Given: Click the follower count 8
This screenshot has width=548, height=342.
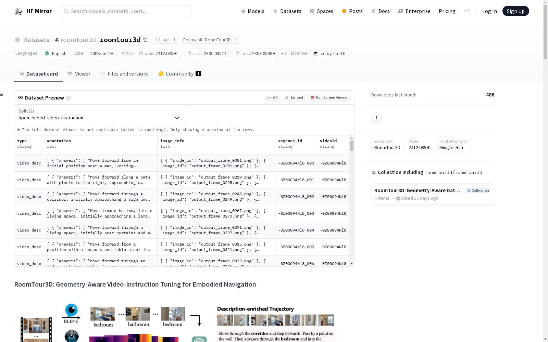Looking at the screenshot, I should pos(236,40).
